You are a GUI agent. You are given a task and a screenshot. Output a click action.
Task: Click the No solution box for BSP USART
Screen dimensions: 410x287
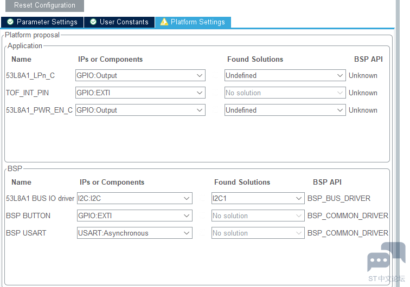pyautogui.click(x=258, y=233)
